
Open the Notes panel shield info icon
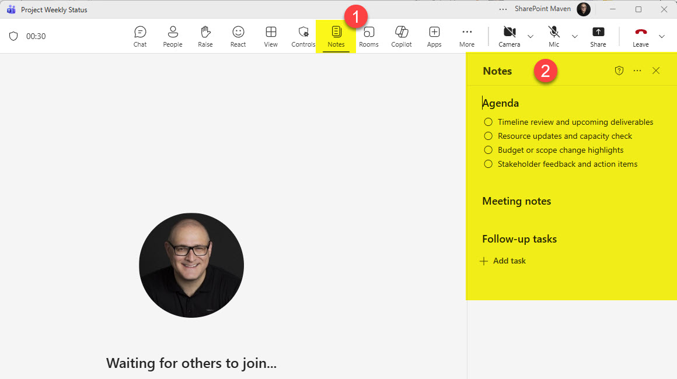(x=619, y=71)
